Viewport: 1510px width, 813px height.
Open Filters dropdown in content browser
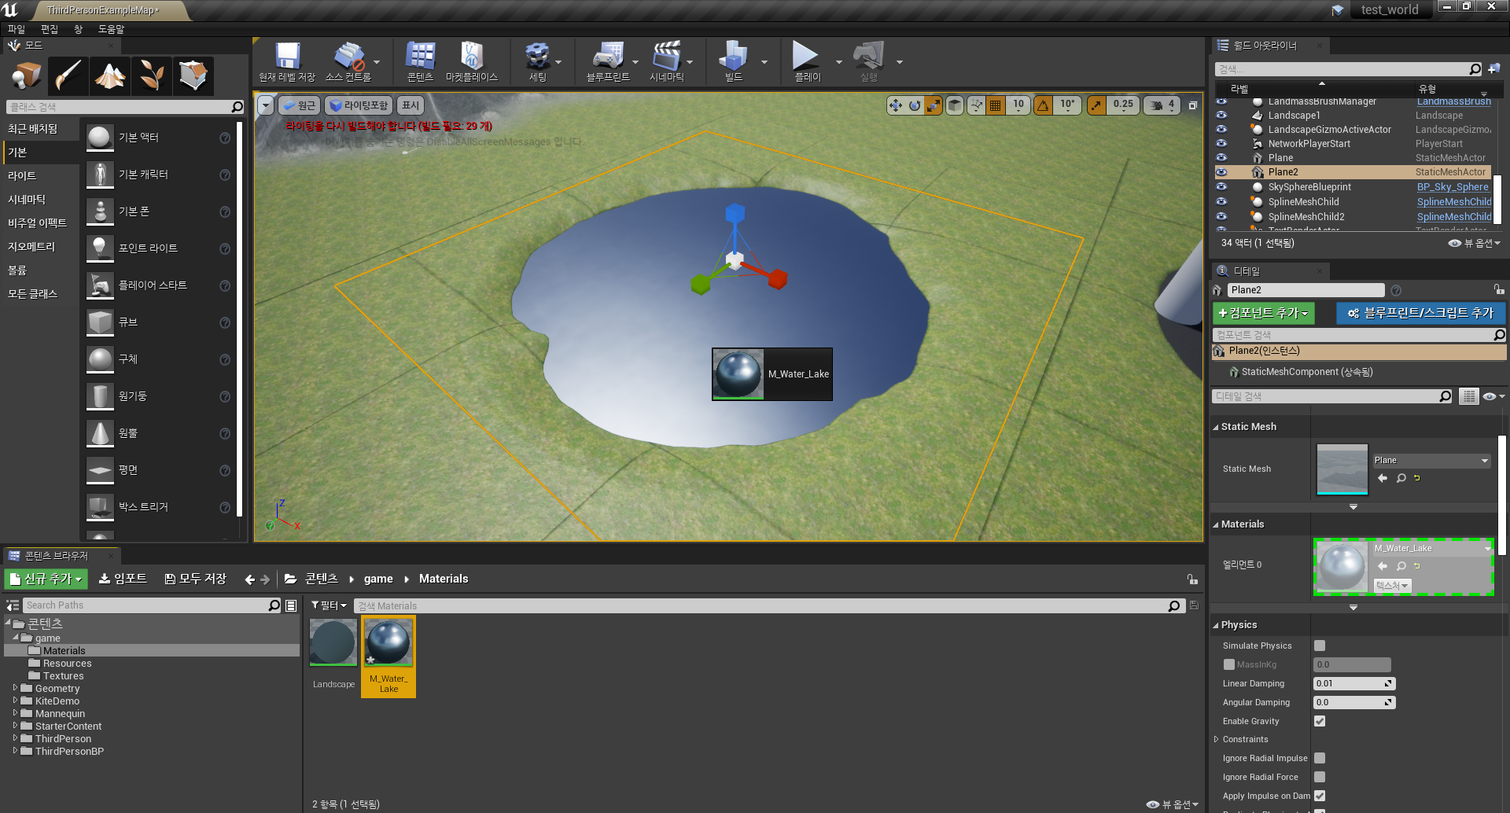[x=329, y=605]
